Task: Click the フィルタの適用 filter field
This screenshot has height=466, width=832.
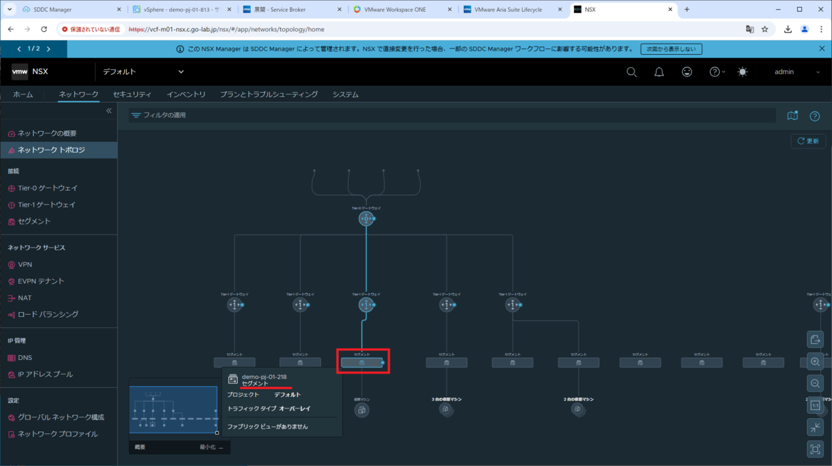Action: click(451, 115)
